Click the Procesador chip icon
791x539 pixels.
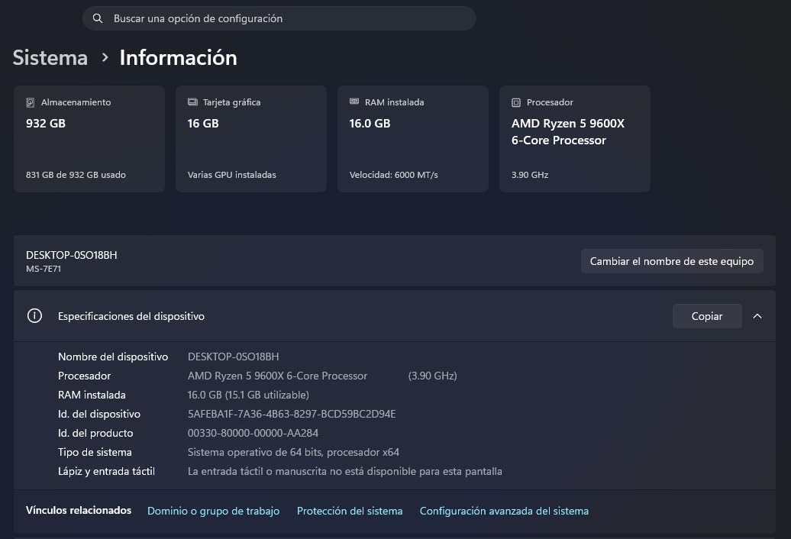(516, 102)
